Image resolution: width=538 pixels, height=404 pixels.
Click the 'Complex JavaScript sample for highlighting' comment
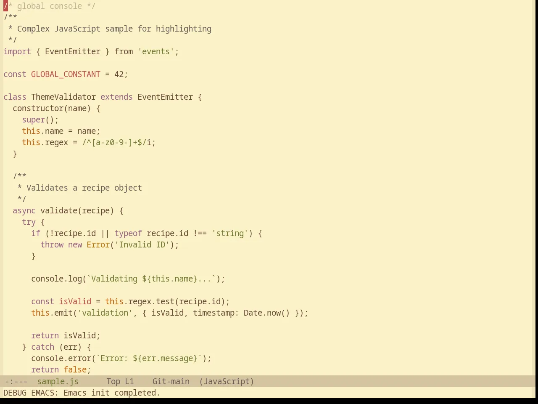(114, 29)
